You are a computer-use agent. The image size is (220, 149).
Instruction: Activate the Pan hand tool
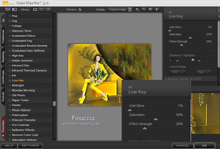tap(150, 9)
